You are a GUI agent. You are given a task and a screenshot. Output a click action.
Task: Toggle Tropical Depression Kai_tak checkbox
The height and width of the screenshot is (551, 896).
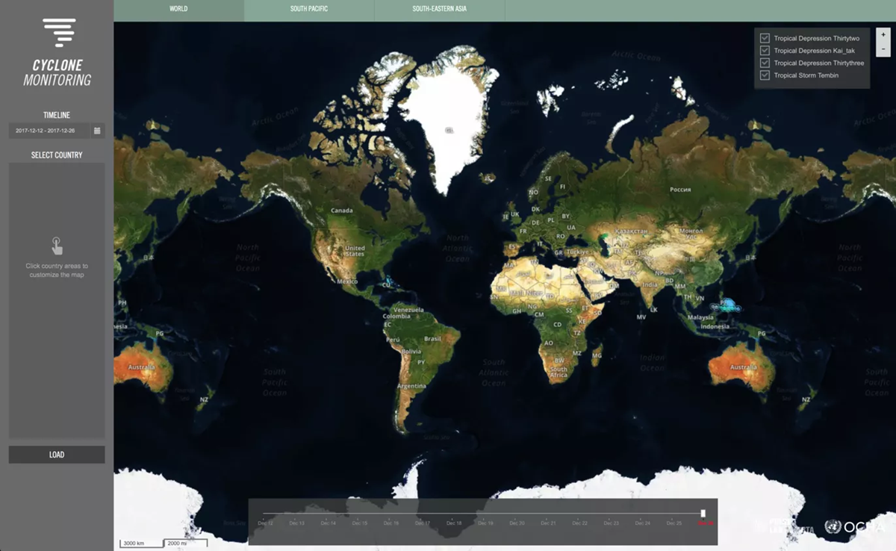[765, 51]
